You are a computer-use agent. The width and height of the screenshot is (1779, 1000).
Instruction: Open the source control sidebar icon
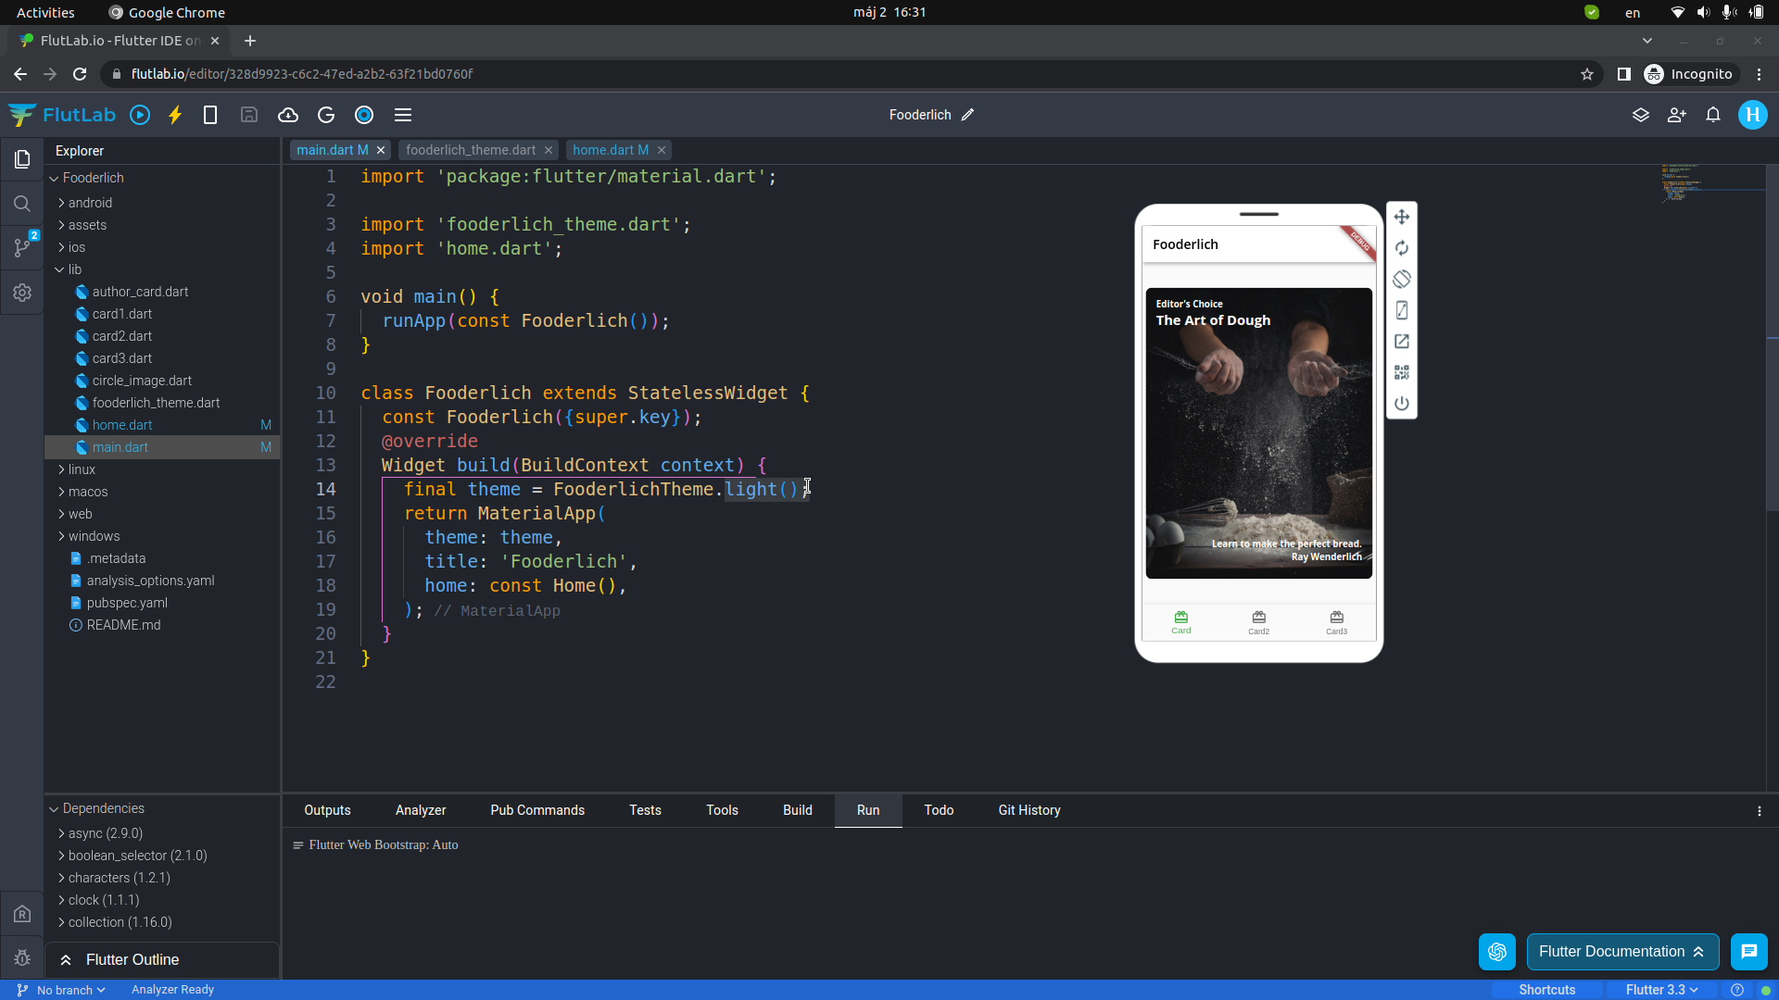pyautogui.click(x=22, y=247)
